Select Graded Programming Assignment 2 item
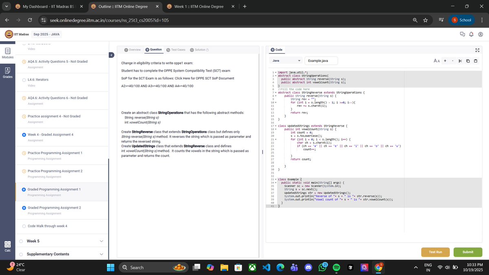Screen dimensions: 489x275 coord(62,210)
